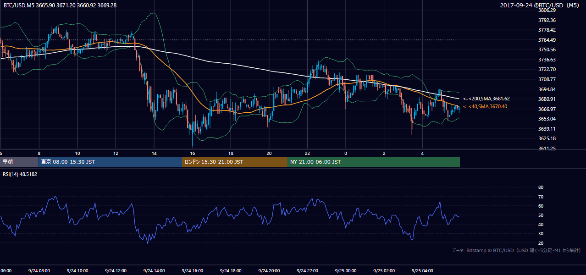Viewport: 586px width, 275px height.
Task: Click the RSI 30 level label
Action: coord(541,233)
